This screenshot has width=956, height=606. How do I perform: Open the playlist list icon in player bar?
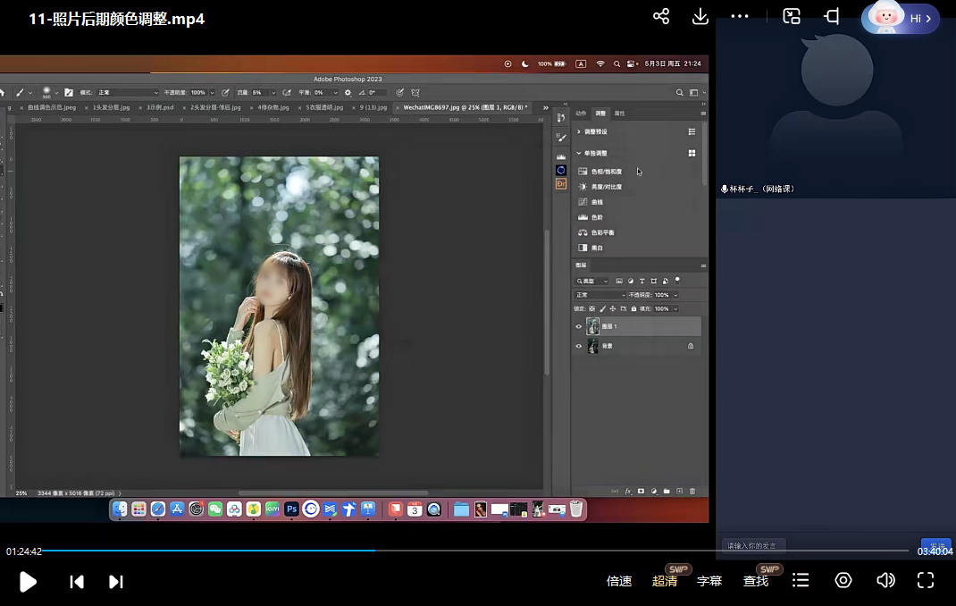tap(801, 581)
